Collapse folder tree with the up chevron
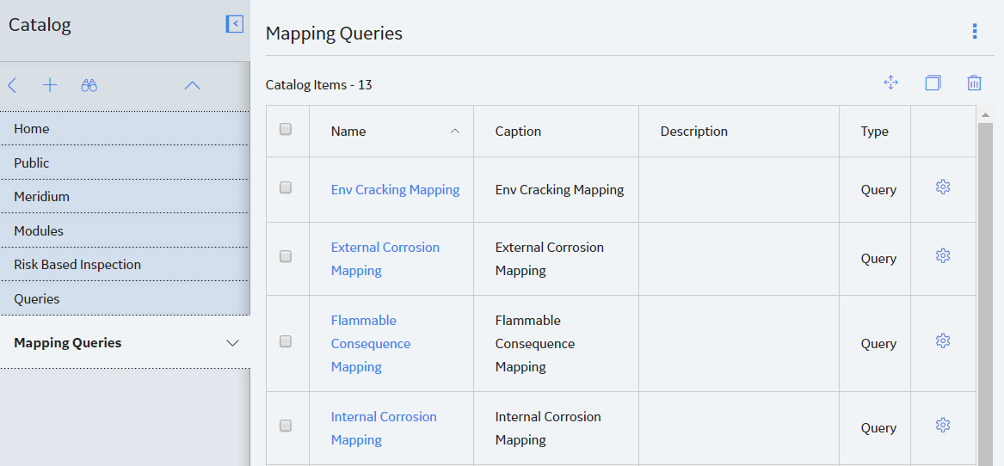The height and width of the screenshot is (466, 1004). (x=192, y=85)
